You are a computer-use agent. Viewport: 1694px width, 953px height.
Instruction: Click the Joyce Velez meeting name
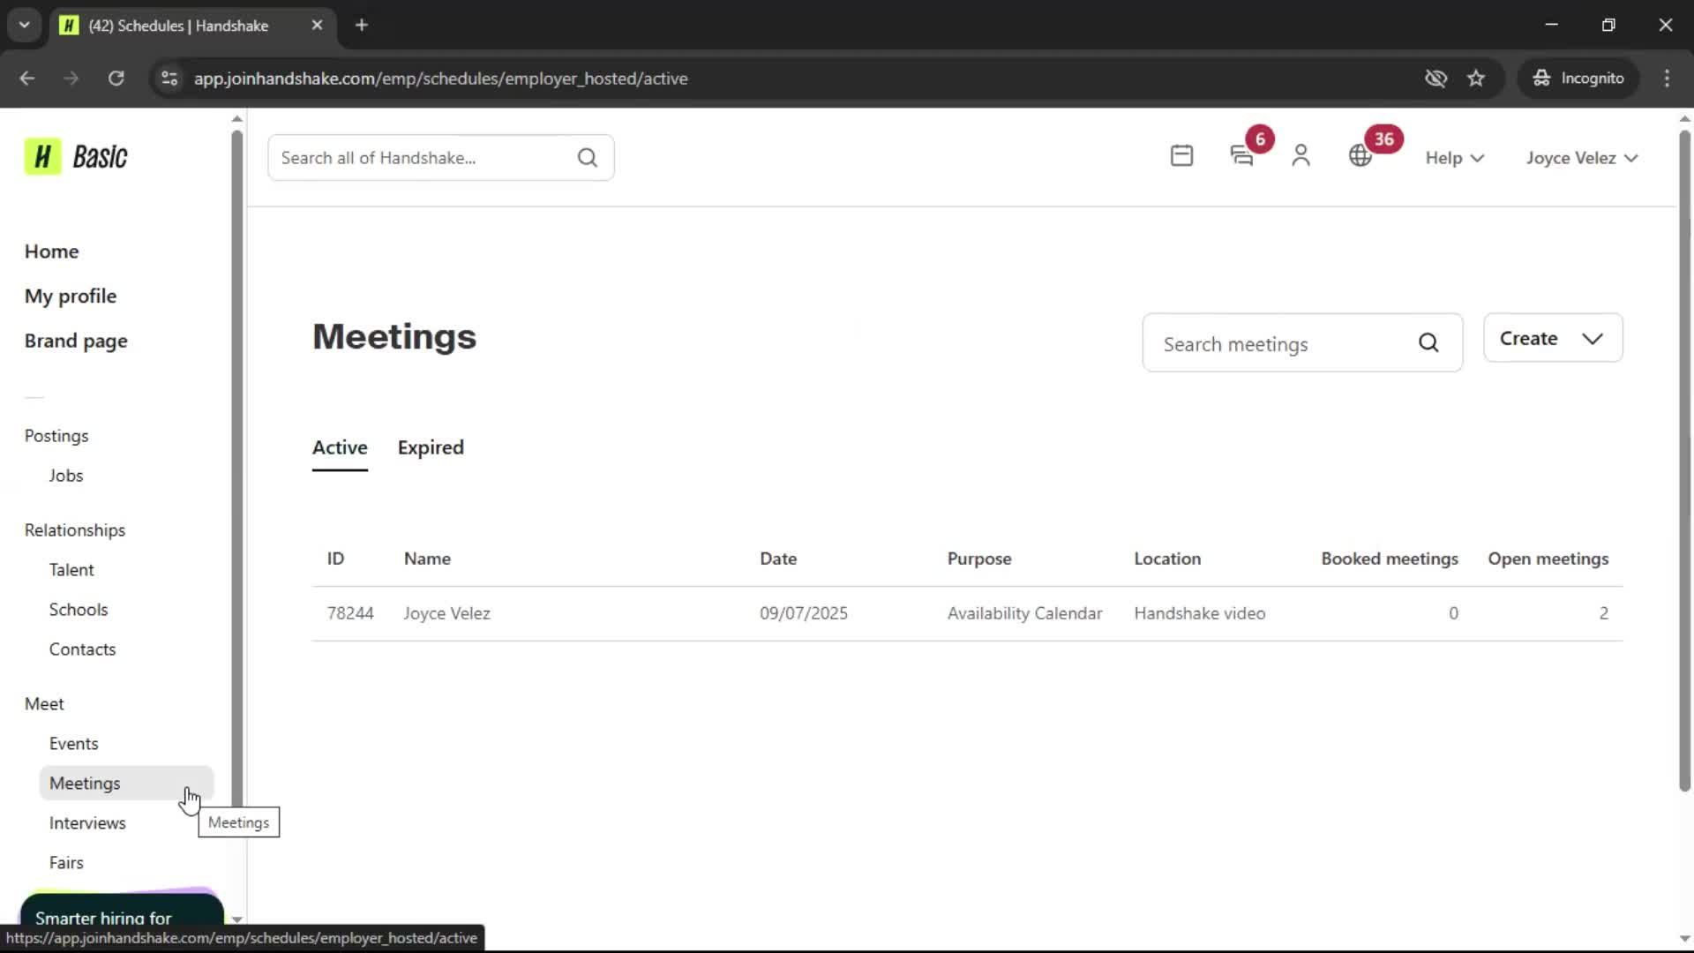coord(446,613)
